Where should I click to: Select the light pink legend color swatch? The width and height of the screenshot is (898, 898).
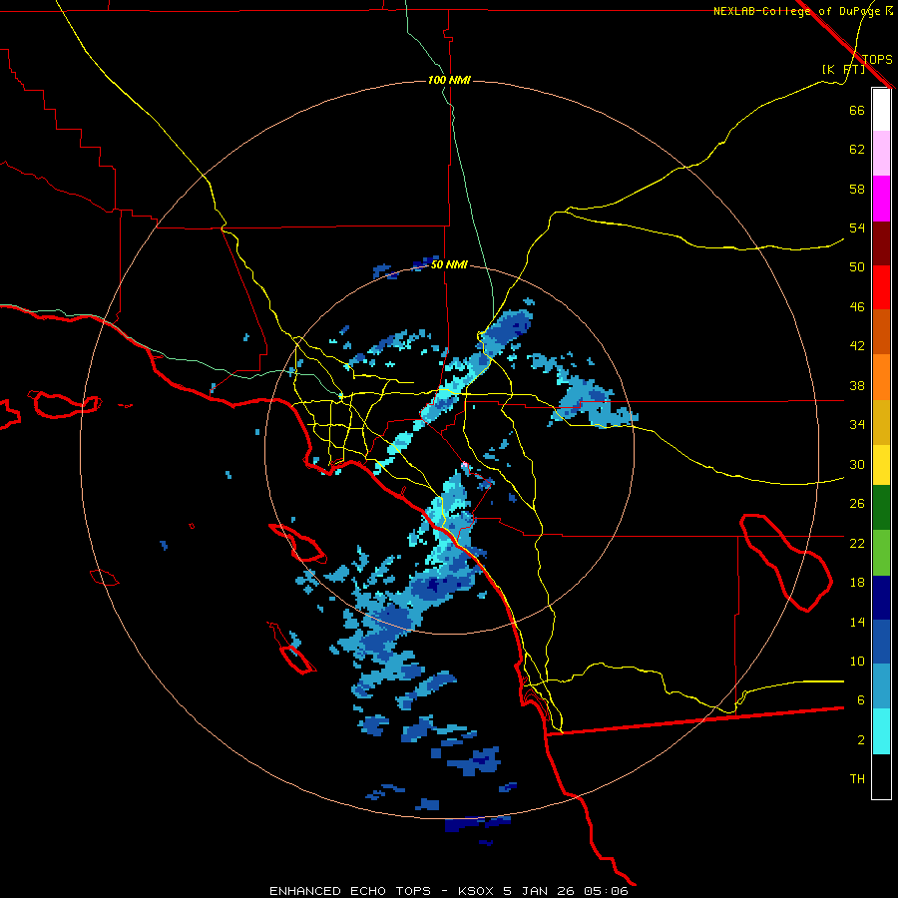click(881, 154)
